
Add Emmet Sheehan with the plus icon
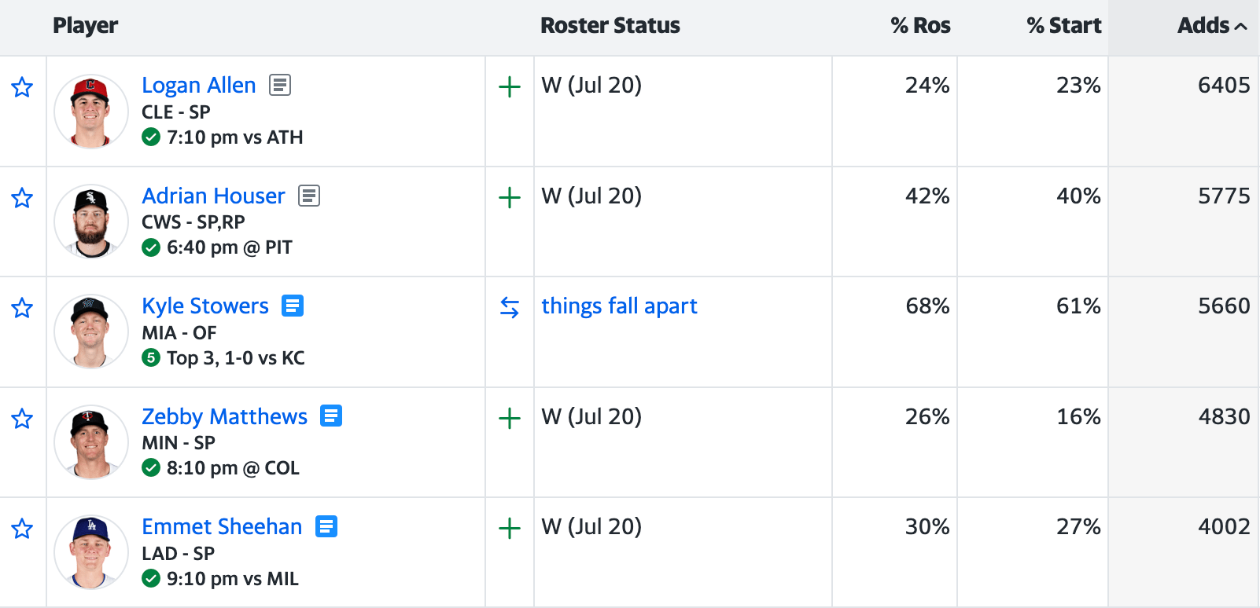510,528
